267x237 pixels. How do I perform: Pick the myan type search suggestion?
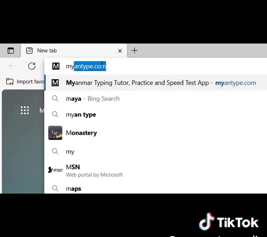[155, 114]
